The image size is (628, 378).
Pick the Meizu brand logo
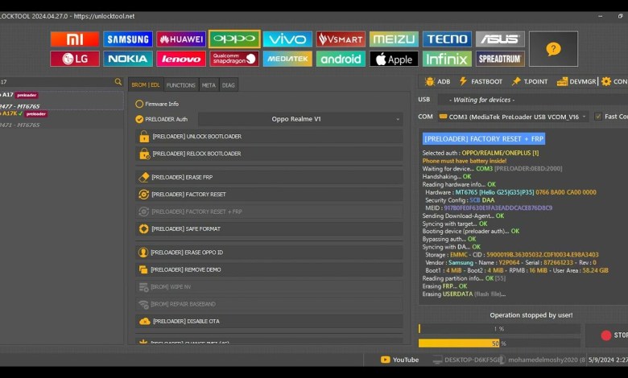394,39
